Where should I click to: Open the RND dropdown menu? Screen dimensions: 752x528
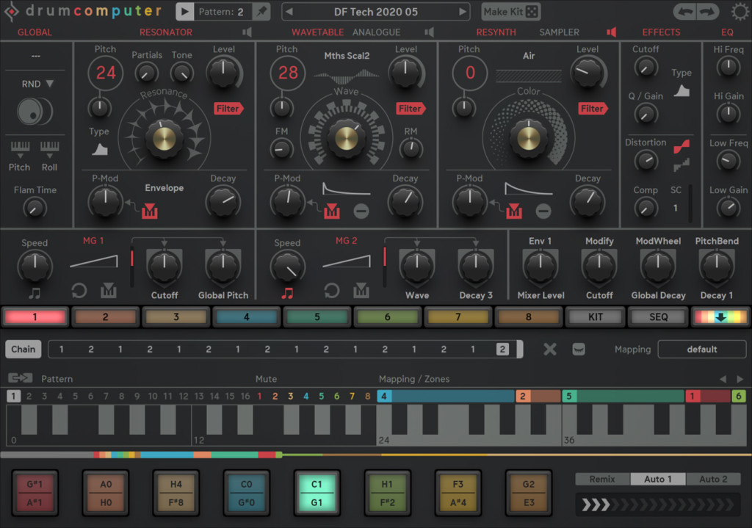[x=37, y=84]
